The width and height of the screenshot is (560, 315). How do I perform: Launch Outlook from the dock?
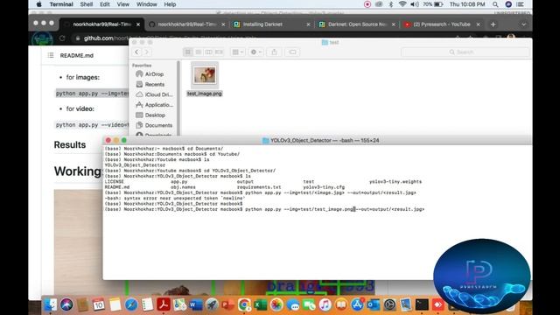[374, 304]
